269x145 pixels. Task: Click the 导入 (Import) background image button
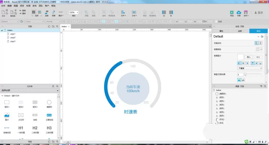pyautogui.click(x=249, y=57)
